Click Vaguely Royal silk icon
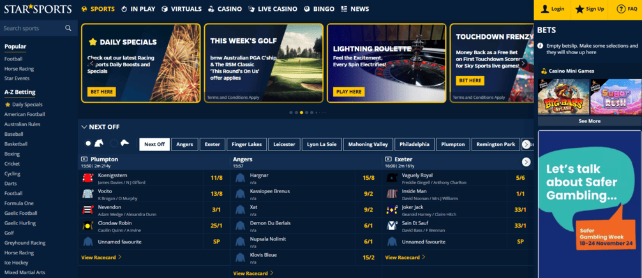Viewport: 642px width, 278px height. 392,178
